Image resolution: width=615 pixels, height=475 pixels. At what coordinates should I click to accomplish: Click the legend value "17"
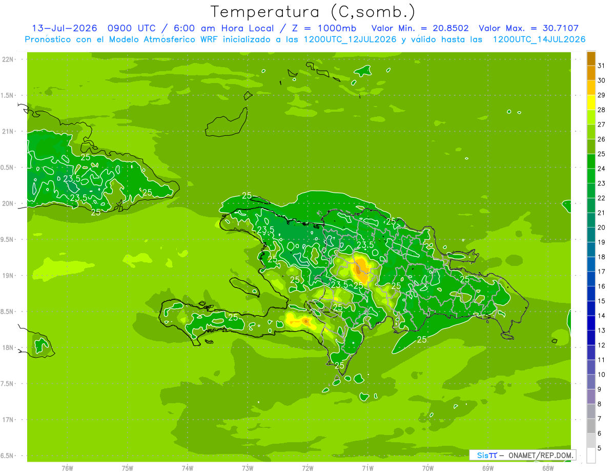click(x=602, y=272)
